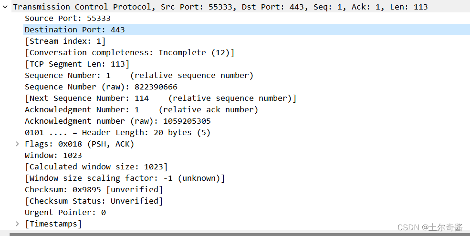Image resolution: width=470 pixels, height=236 pixels.
Task: Select the TCP Segment Len: 113 field
Action: coord(77,64)
